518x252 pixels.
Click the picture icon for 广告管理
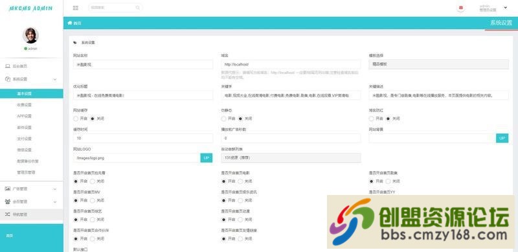pos(8,189)
